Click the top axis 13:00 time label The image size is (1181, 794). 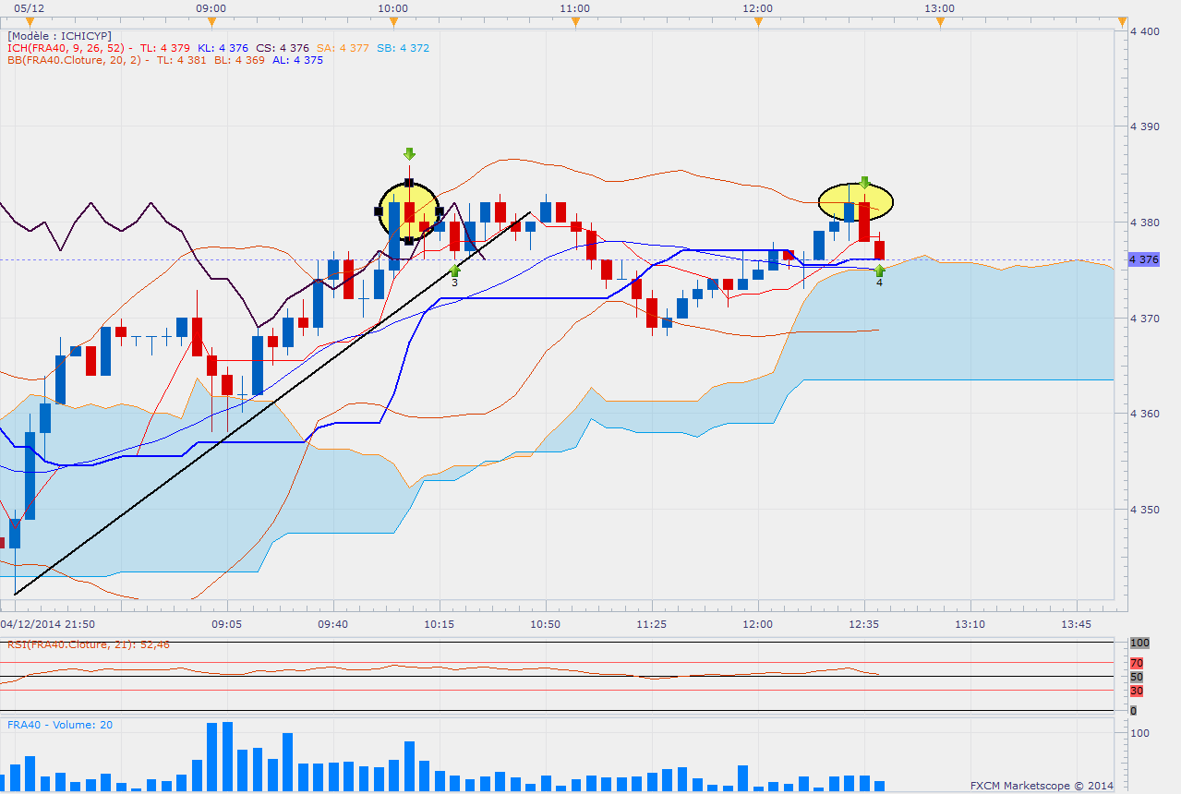coord(939,7)
